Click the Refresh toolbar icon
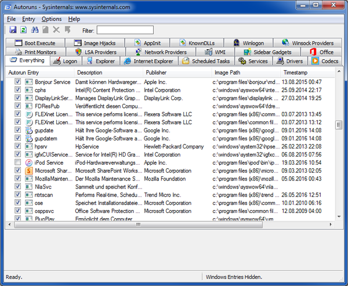348x286 pixels. coord(24,30)
